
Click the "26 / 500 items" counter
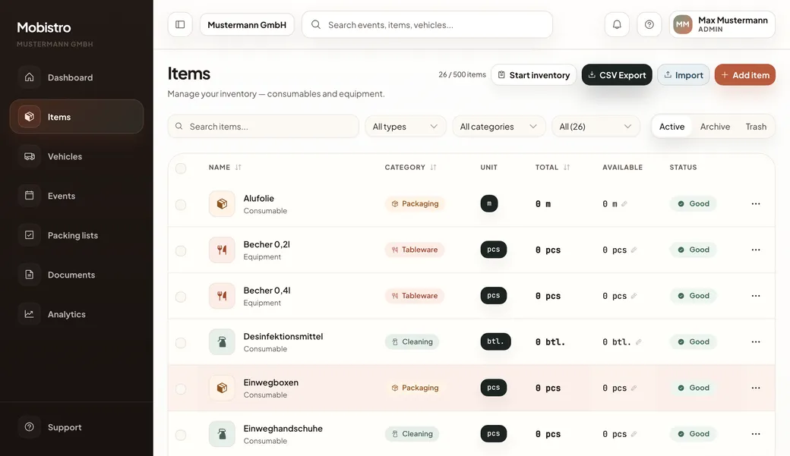462,74
